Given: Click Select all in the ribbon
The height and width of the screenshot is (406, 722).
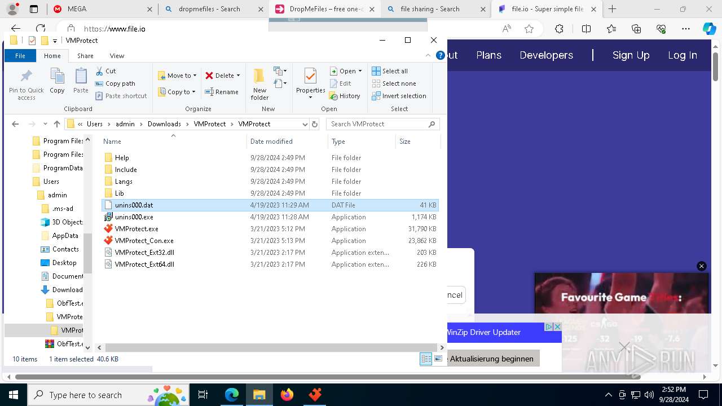Looking at the screenshot, I should pos(390,71).
